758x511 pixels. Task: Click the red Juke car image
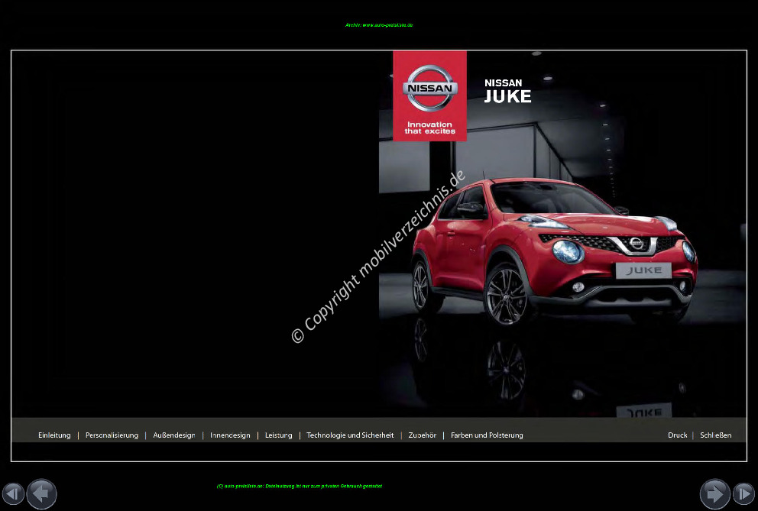(x=555, y=250)
